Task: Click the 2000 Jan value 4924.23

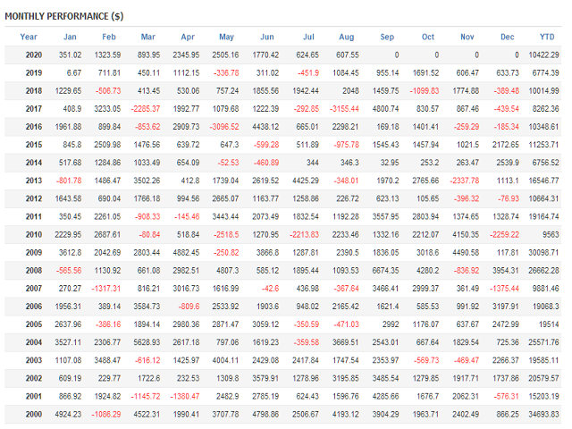Action: pos(68,415)
